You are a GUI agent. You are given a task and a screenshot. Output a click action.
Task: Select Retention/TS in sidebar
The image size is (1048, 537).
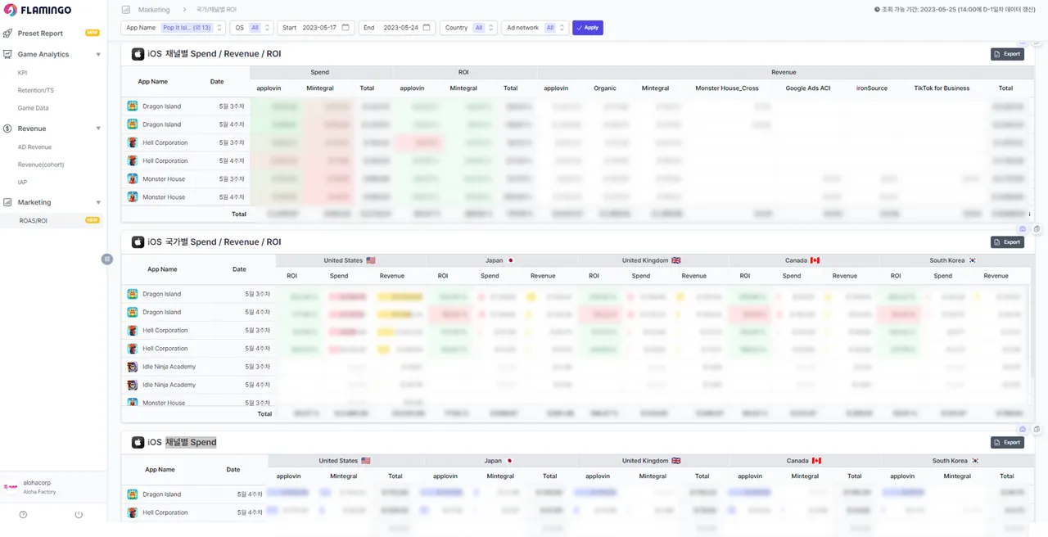coord(36,91)
